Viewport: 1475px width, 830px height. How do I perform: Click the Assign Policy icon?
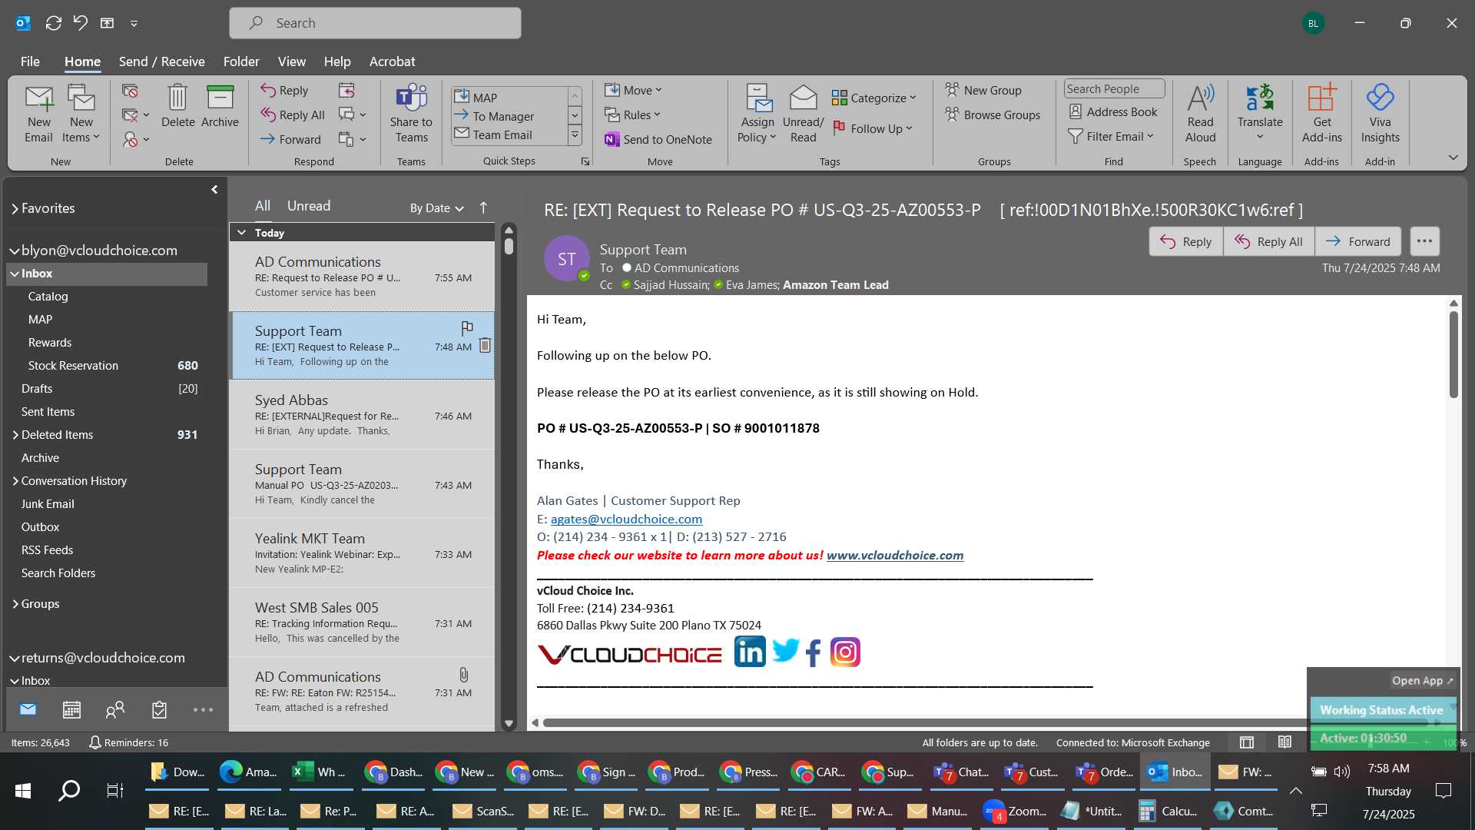coord(757,98)
